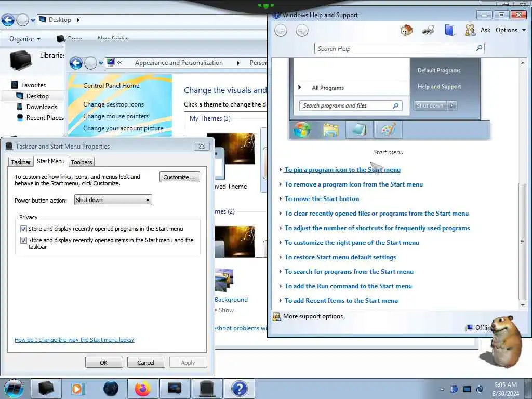Toggle Store recently opened items checkbox

[x=23, y=240]
